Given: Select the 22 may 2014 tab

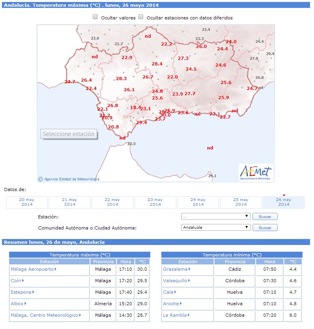Looking at the screenshot, I should pyautogui.click(x=113, y=202).
